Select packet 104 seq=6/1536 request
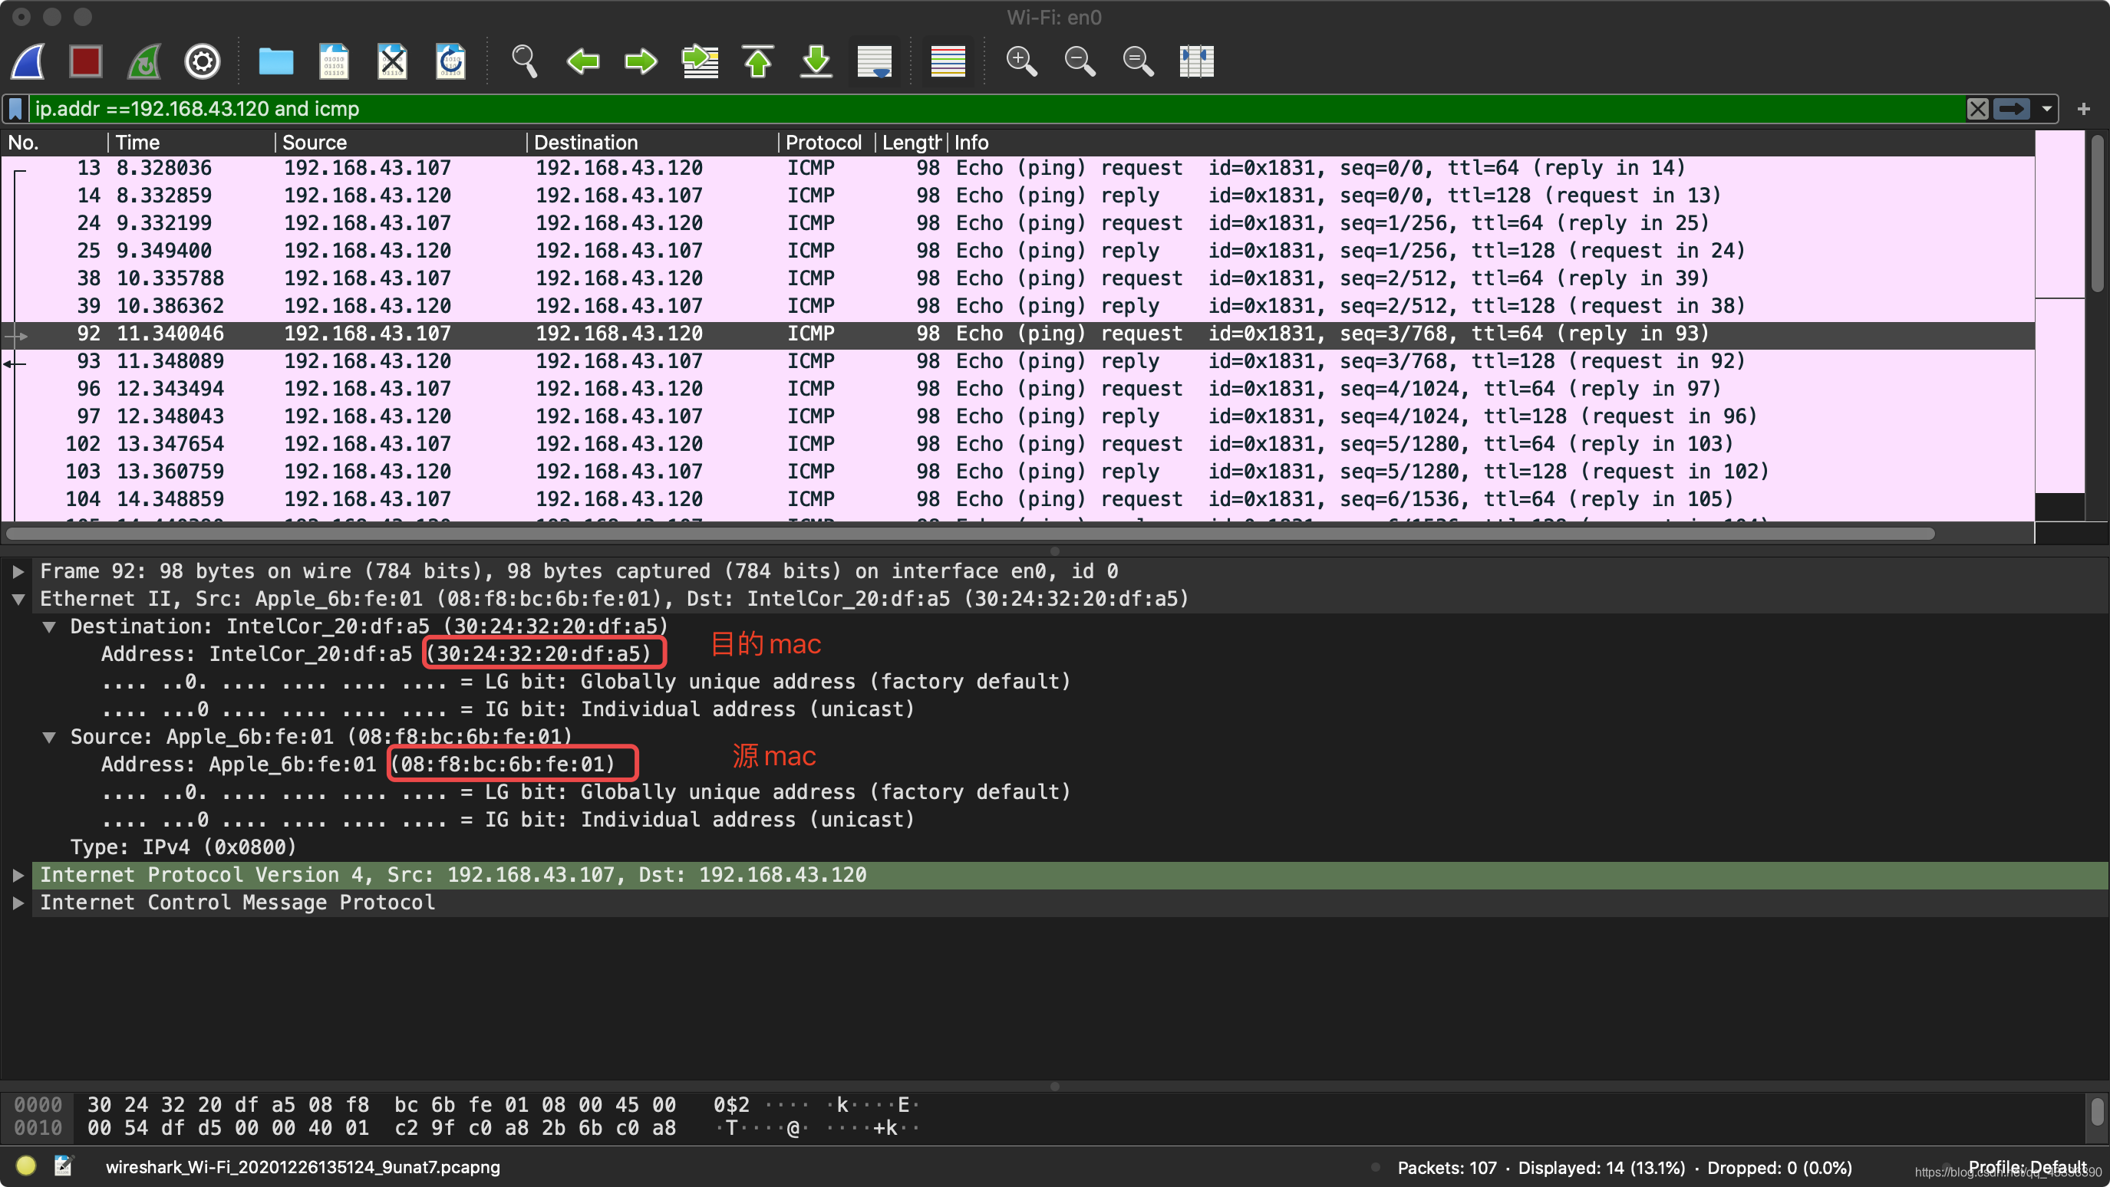This screenshot has width=2110, height=1187. click(x=1018, y=499)
